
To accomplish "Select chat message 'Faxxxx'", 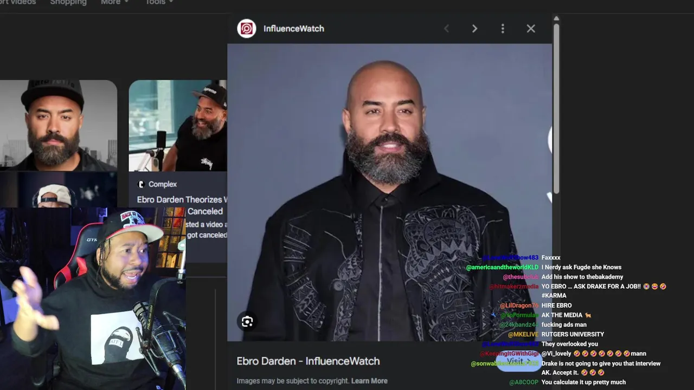I will click(x=551, y=258).
